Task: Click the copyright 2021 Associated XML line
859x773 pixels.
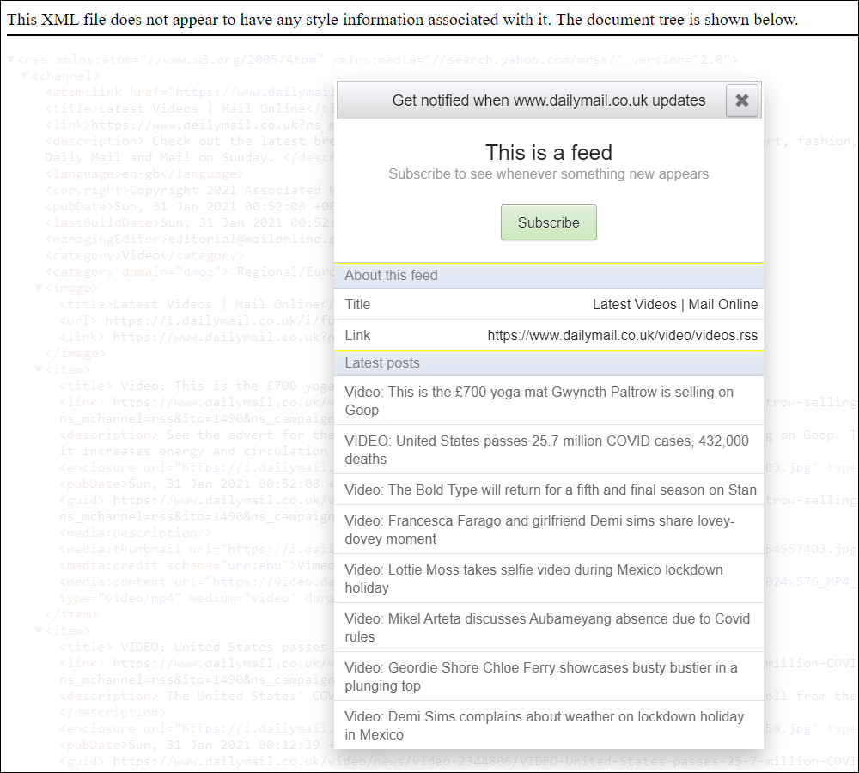Action: point(190,190)
